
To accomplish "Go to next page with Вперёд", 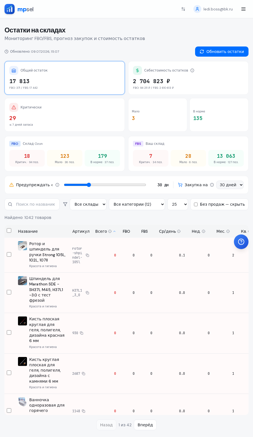I will tap(145, 425).
